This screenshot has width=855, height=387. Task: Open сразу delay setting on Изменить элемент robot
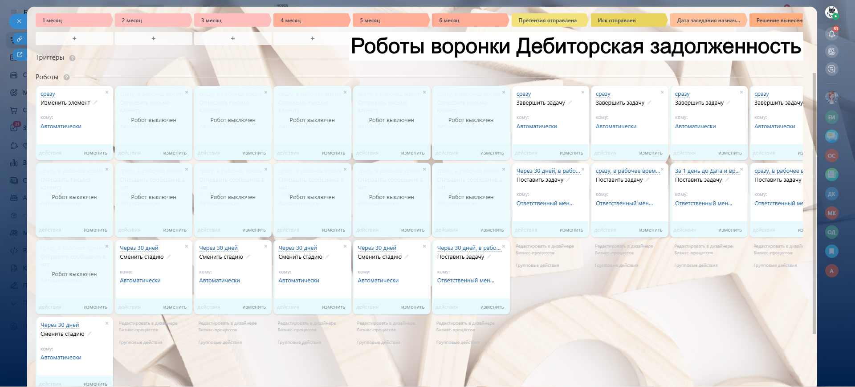point(48,94)
